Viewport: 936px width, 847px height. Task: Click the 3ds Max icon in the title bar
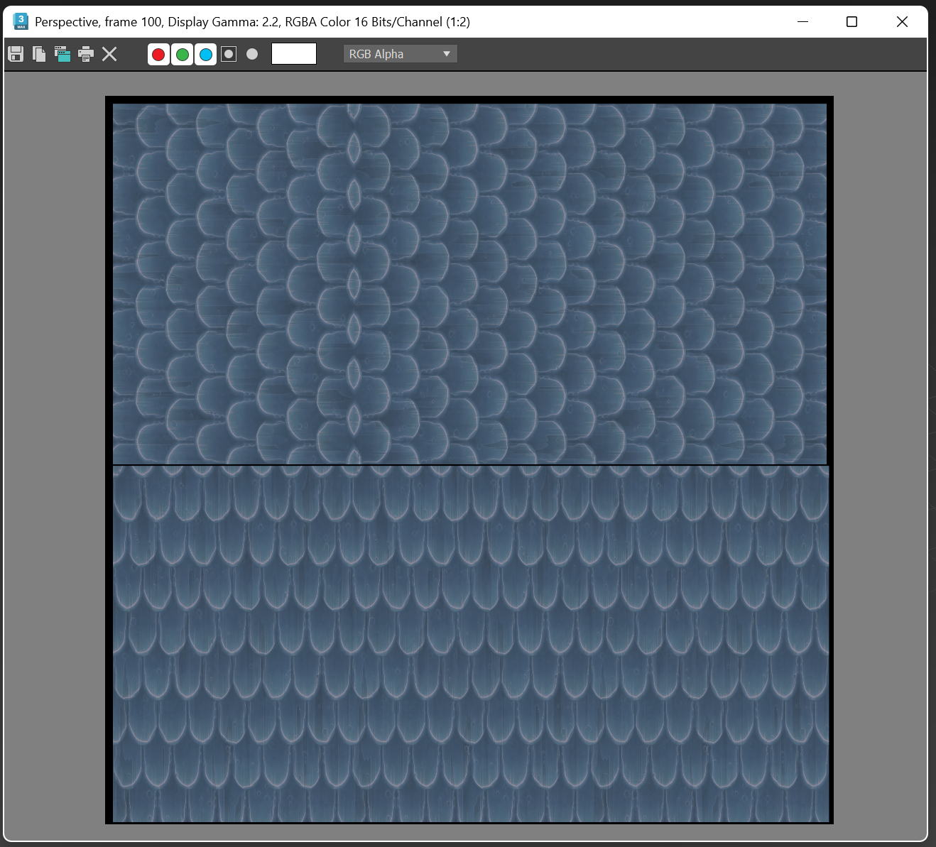coord(21,21)
